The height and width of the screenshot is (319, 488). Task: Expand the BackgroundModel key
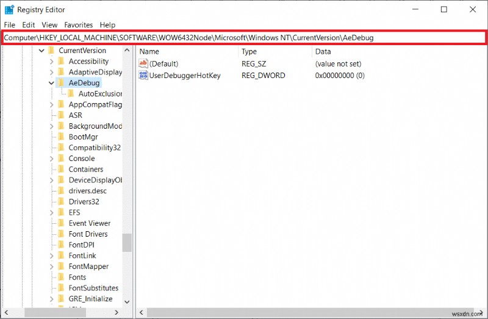pos(51,126)
